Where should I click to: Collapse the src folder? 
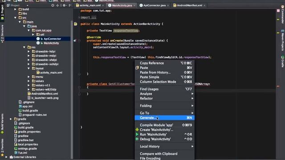coord(16,18)
